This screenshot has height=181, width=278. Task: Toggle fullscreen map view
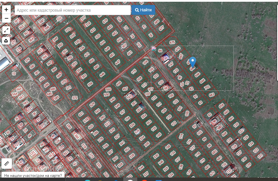pos(6,30)
